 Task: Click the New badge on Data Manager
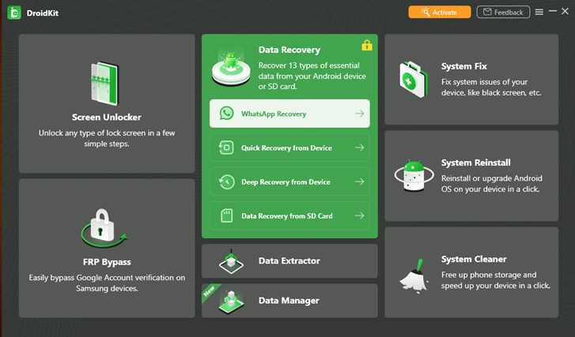coord(209,291)
